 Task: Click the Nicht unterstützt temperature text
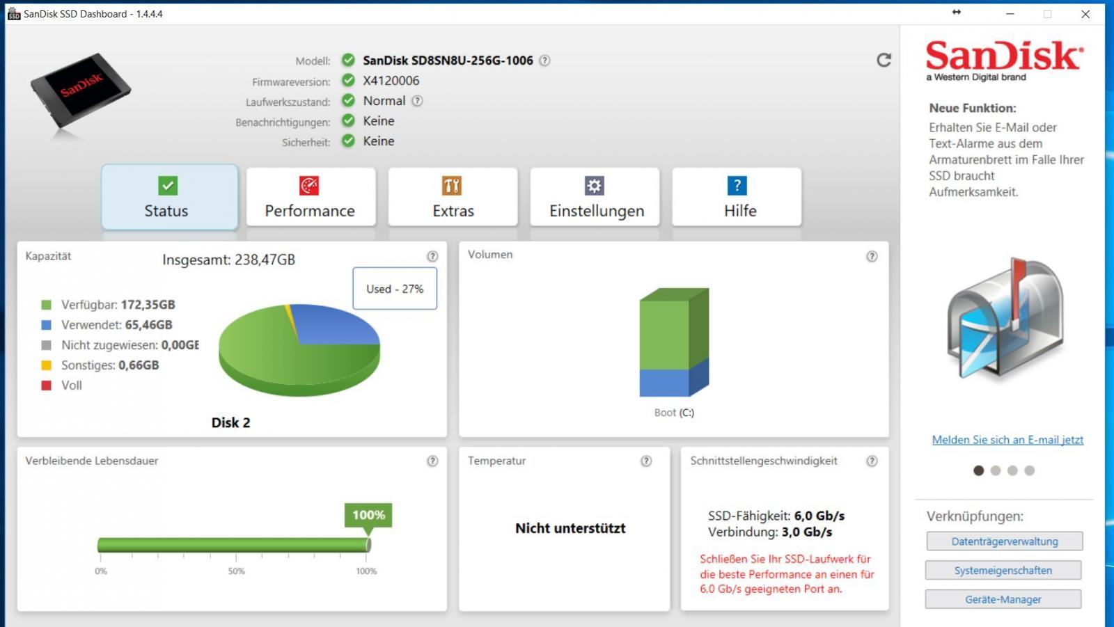point(570,528)
